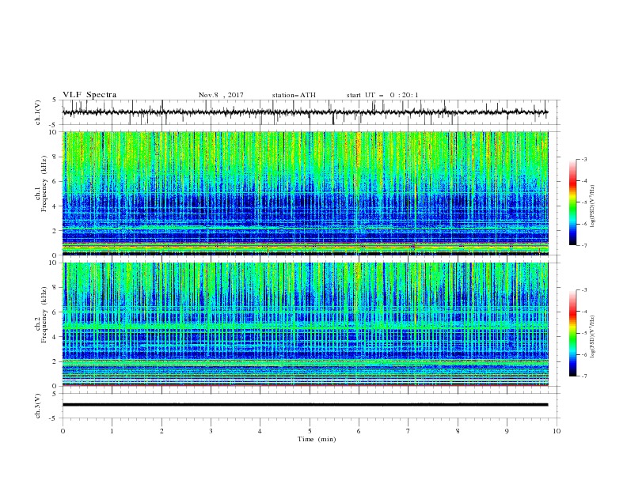Click the "4" frequency tick of ch.1 spectrogram
This screenshot has height=484, width=627.
coord(55,206)
